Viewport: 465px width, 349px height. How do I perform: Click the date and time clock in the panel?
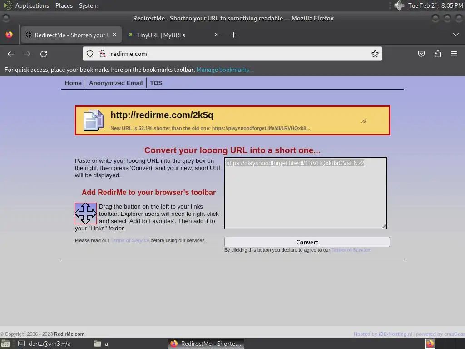[x=435, y=5]
